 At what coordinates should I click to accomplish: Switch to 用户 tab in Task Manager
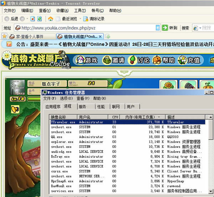click(132, 107)
